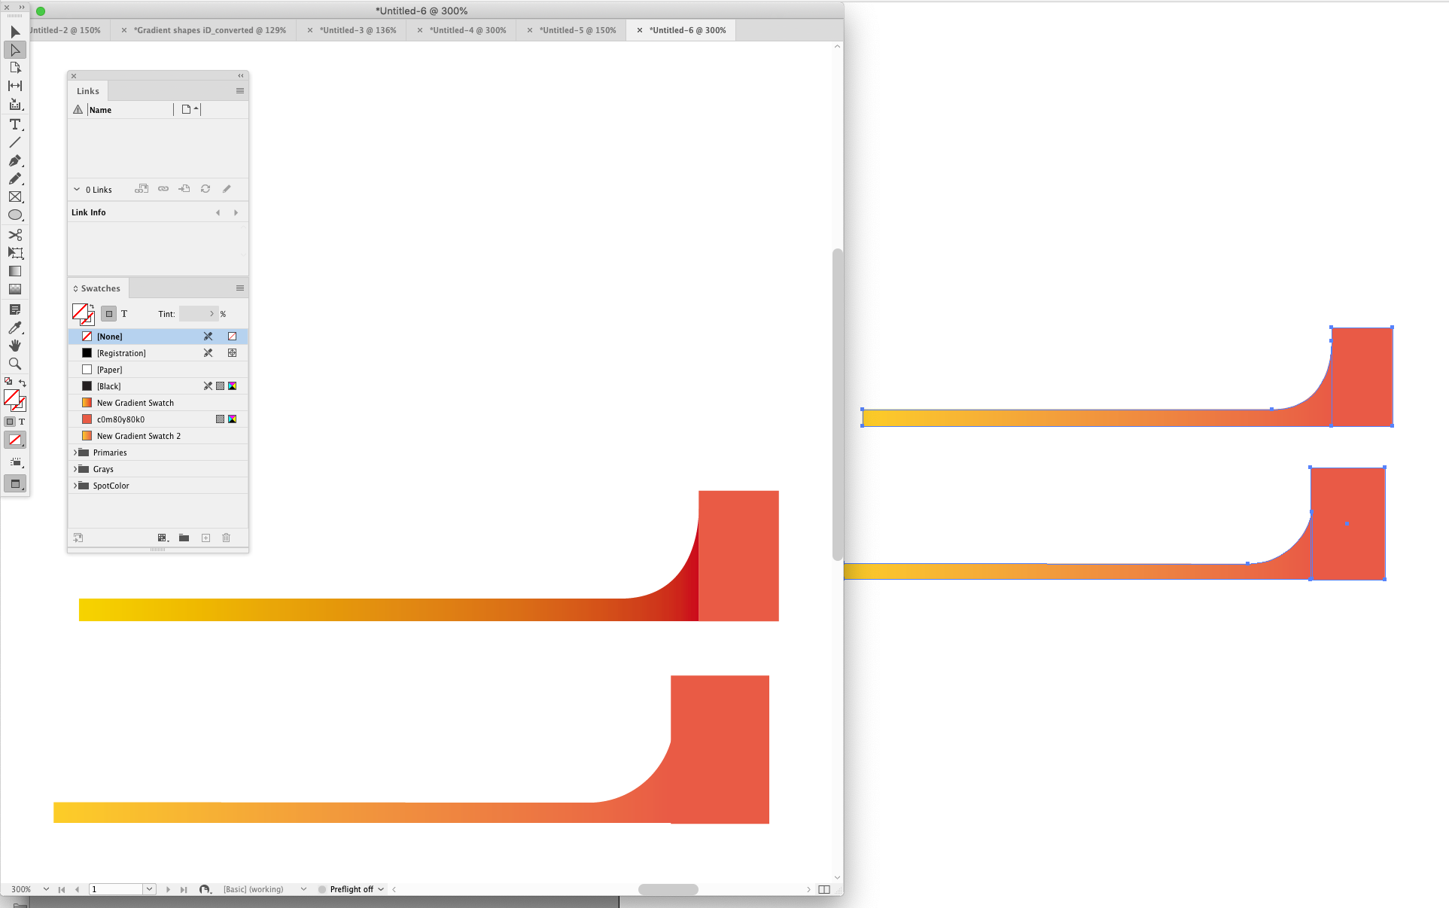Viewport: 1449px width, 908px height.
Task: Toggle Formatting affects text in Swatches panel
Action: tap(124, 314)
